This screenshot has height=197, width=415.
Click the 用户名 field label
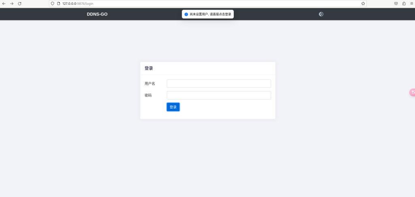tap(150, 84)
